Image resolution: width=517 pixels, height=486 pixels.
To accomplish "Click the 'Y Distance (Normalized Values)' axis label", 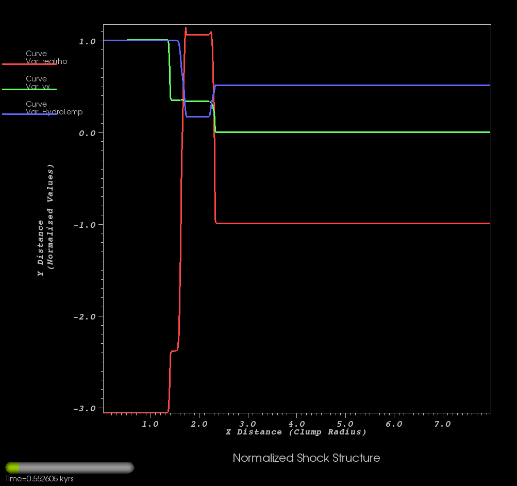I will 45,220.
